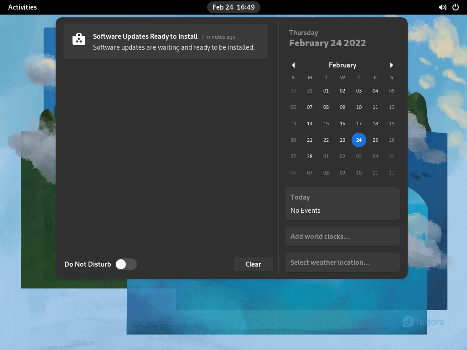Click Add world clocks

[x=342, y=237]
